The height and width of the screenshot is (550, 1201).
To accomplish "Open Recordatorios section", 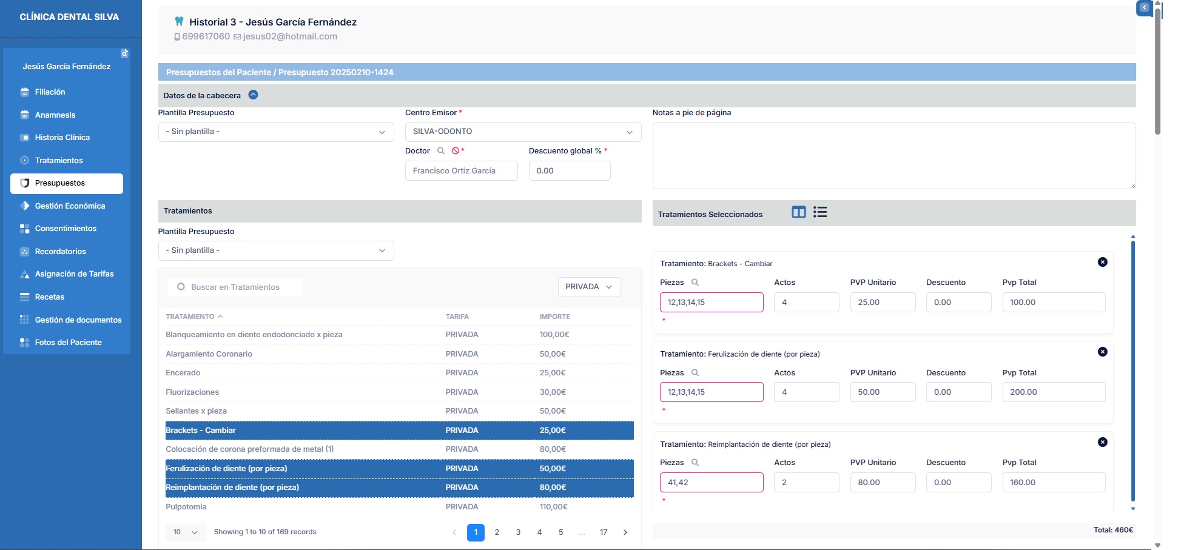I will (x=67, y=251).
